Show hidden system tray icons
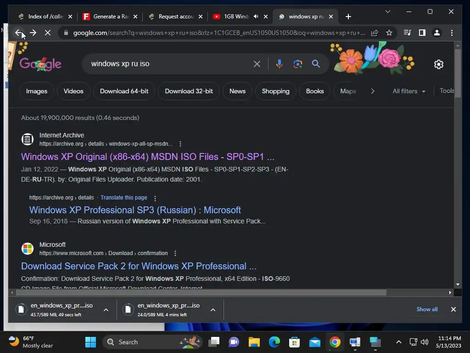Image resolution: width=470 pixels, height=353 pixels. [399, 342]
